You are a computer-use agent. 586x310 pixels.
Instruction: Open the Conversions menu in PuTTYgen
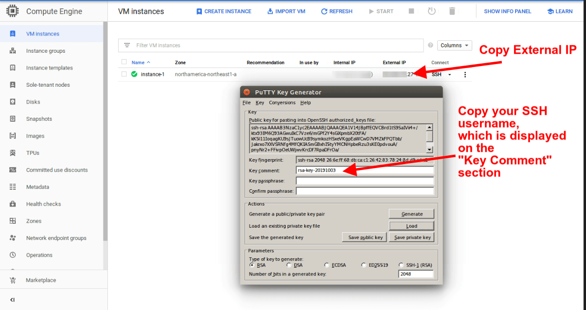282,103
